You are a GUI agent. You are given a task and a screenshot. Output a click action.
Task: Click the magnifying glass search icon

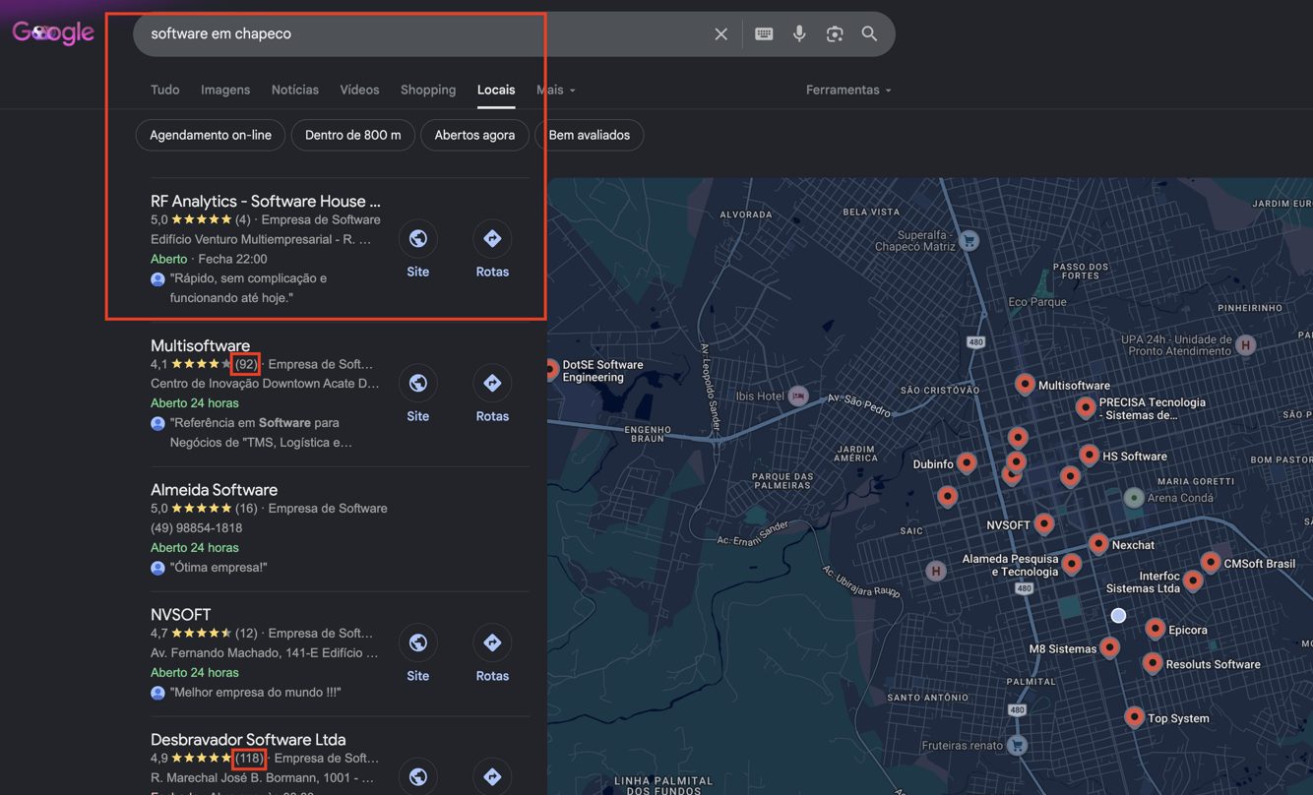pos(869,33)
